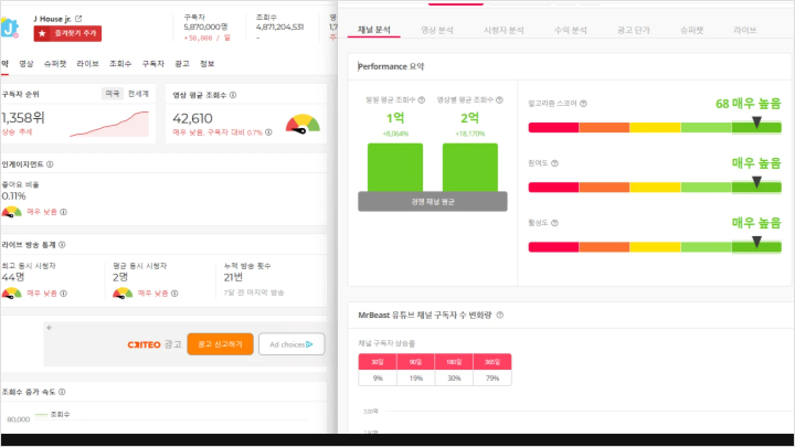Click info icon beside 영상 평균 조회수
The height and width of the screenshot is (447, 795).
coord(233,95)
